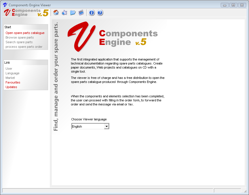Click the window resize grip corner

[245, 191]
